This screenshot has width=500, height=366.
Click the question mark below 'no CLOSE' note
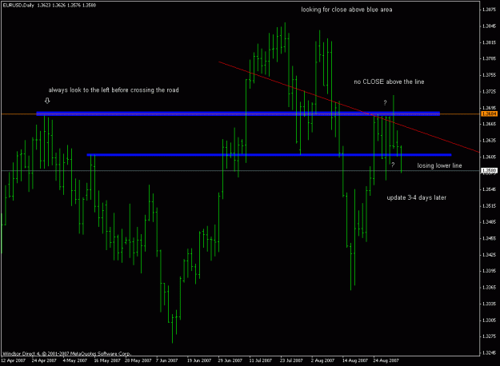[385, 103]
